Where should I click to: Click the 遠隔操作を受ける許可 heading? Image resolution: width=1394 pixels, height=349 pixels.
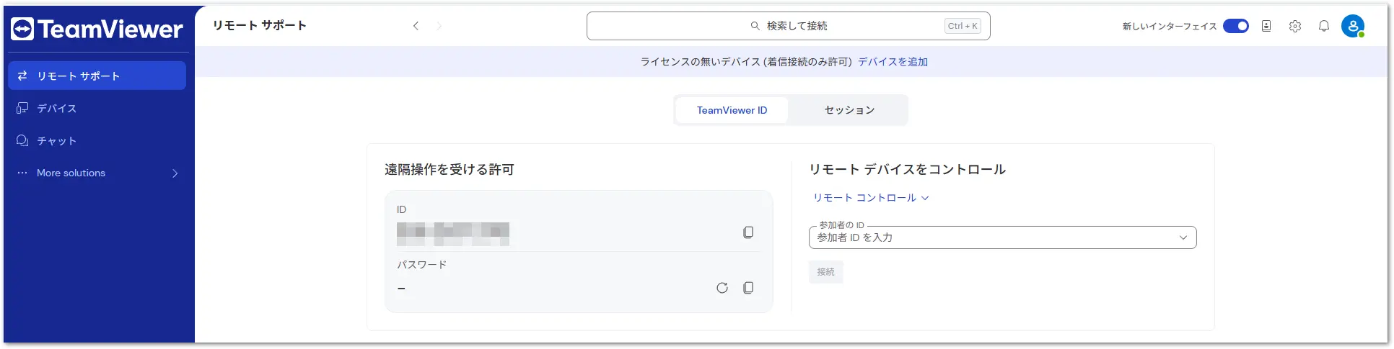(450, 170)
